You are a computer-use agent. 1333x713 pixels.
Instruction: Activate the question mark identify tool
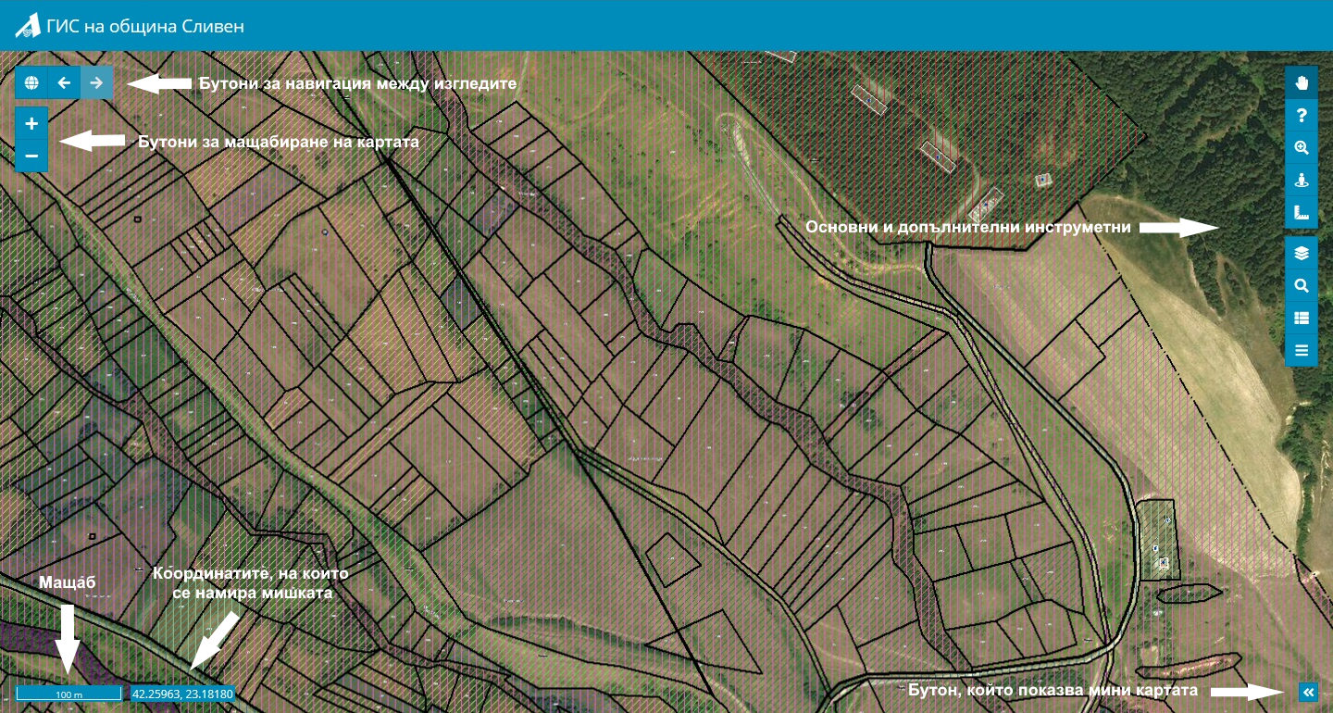pyautogui.click(x=1302, y=116)
